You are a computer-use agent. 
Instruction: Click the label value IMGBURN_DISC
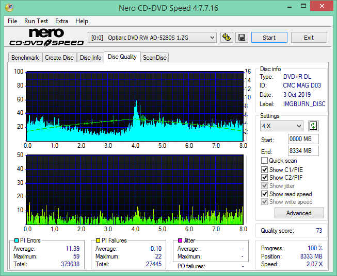tap(304, 104)
